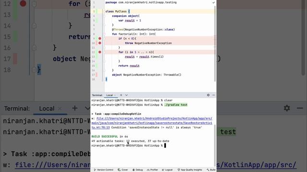The image size is (307, 172).
Task: Minimize blurred background terminal panel
Action: (x=300, y=108)
